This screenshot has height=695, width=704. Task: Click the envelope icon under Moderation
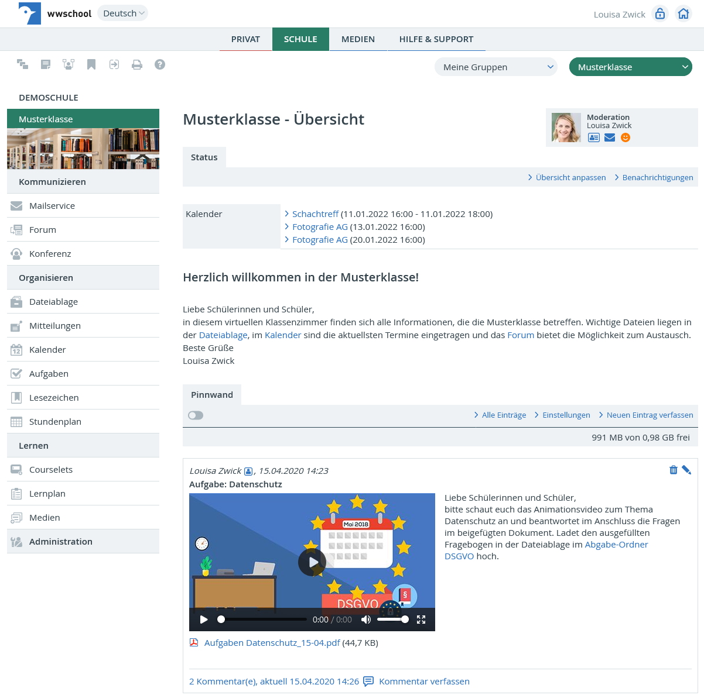610,137
